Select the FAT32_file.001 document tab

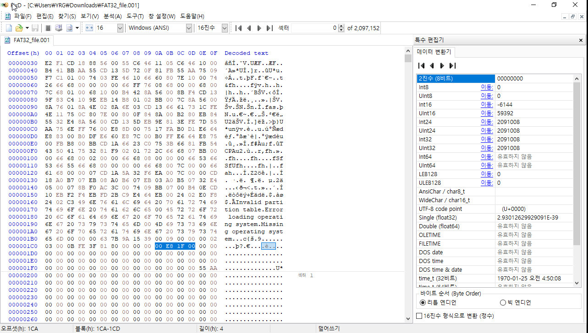point(27,40)
